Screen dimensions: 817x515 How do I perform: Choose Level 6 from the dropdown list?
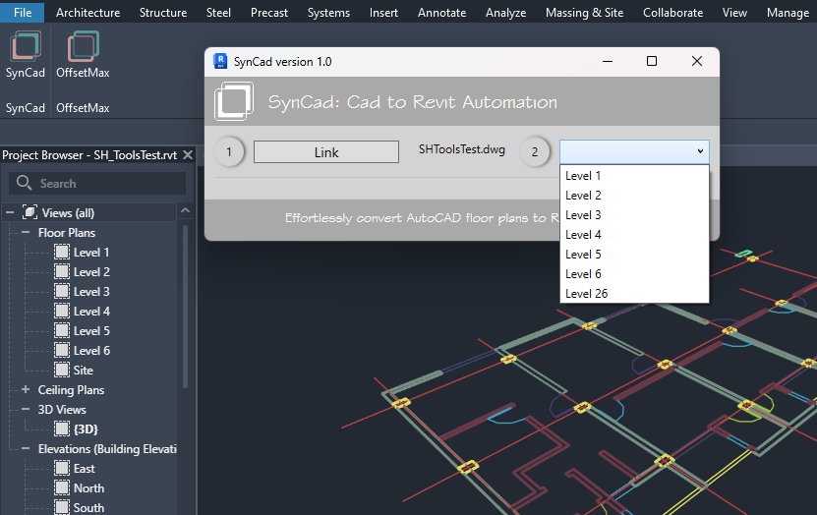(634, 274)
